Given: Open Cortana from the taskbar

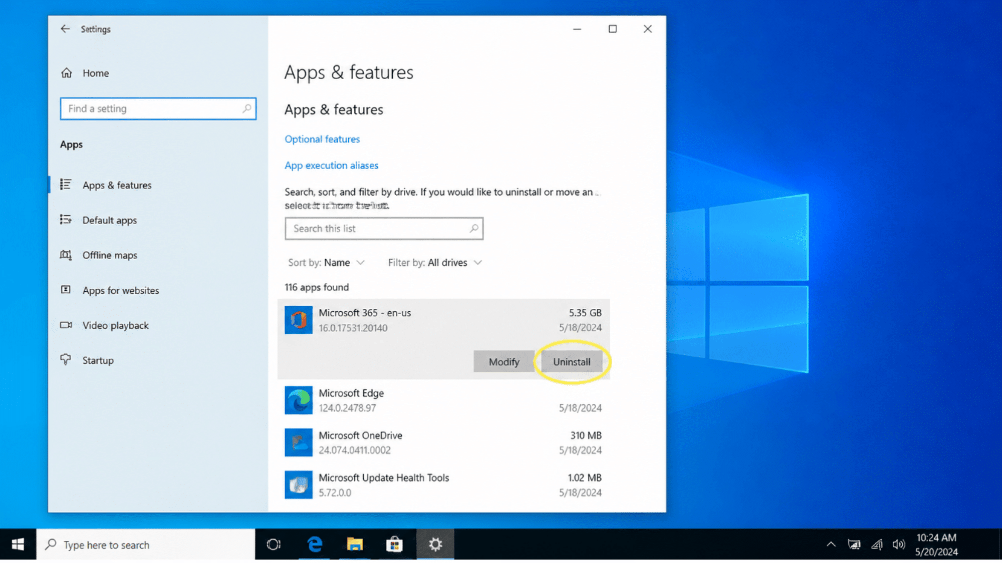Looking at the screenshot, I should click(274, 544).
